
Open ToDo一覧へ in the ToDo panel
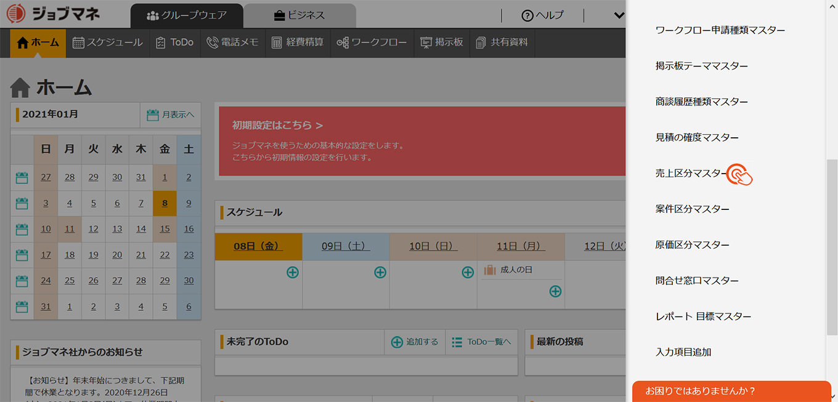(x=482, y=342)
